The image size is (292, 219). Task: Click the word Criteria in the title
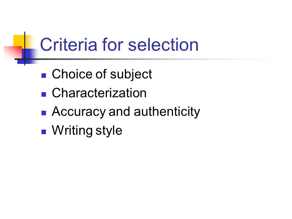68,45
